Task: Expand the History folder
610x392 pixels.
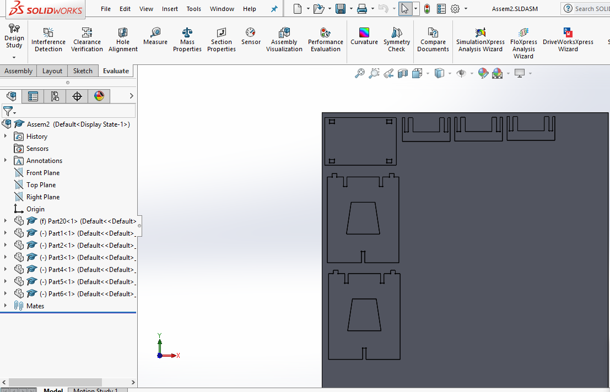Action: [6, 136]
